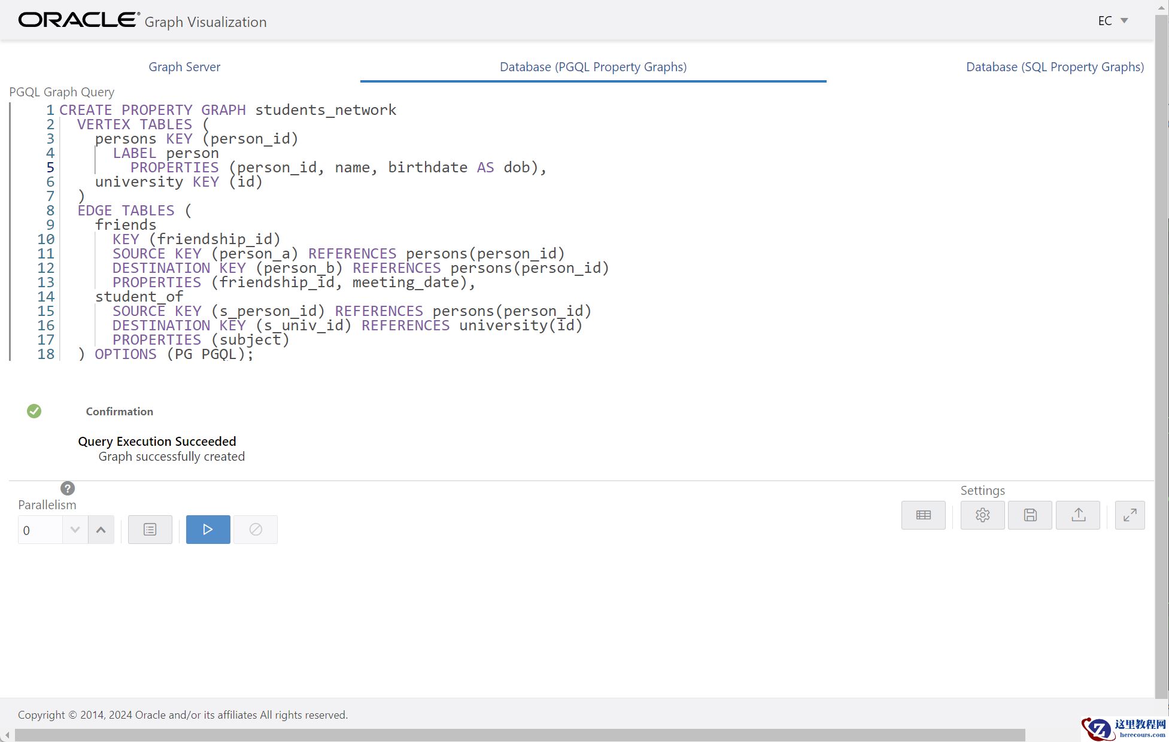Click the save floppy disk icon
Viewport: 1169px width, 742px height.
click(x=1030, y=515)
